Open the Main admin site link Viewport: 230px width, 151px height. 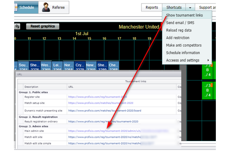click(x=104, y=131)
